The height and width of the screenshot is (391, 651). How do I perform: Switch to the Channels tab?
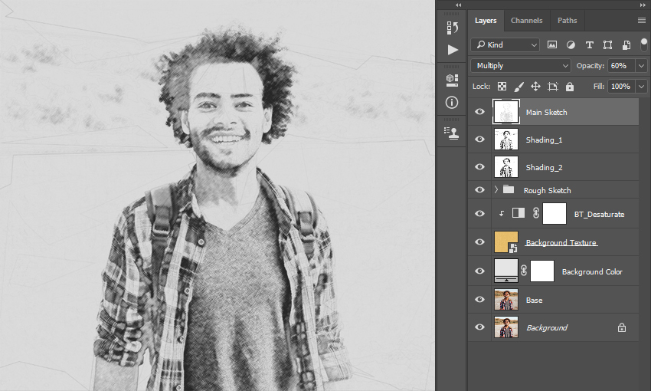[x=526, y=21]
